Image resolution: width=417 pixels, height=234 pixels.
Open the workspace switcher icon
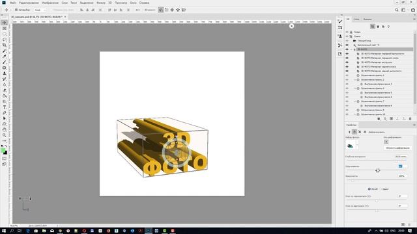click(x=403, y=10)
